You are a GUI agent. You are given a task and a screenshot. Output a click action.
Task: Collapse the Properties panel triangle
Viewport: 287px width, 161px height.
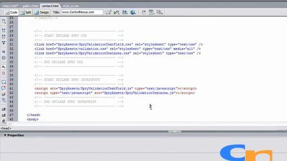click(x=5, y=135)
